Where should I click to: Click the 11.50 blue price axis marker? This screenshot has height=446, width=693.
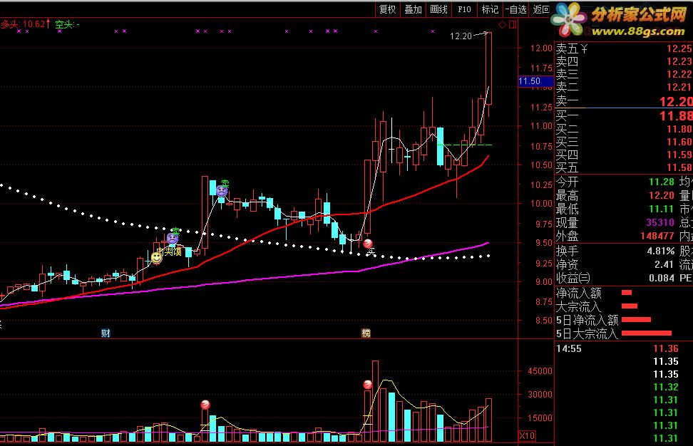click(535, 81)
